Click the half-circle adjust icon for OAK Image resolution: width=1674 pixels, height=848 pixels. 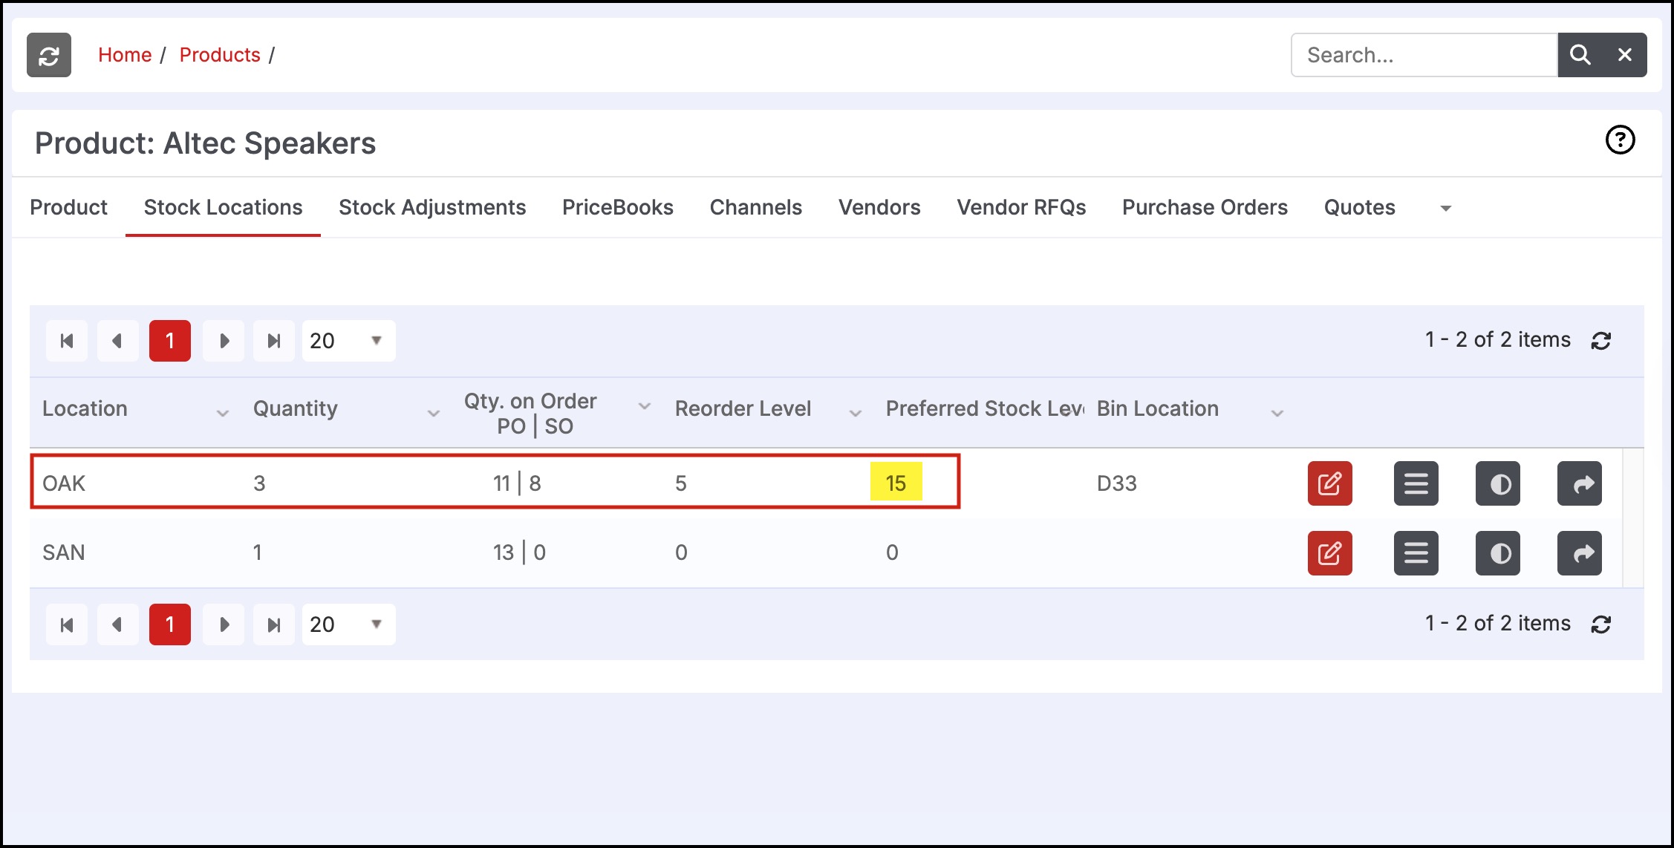pyautogui.click(x=1498, y=483)
